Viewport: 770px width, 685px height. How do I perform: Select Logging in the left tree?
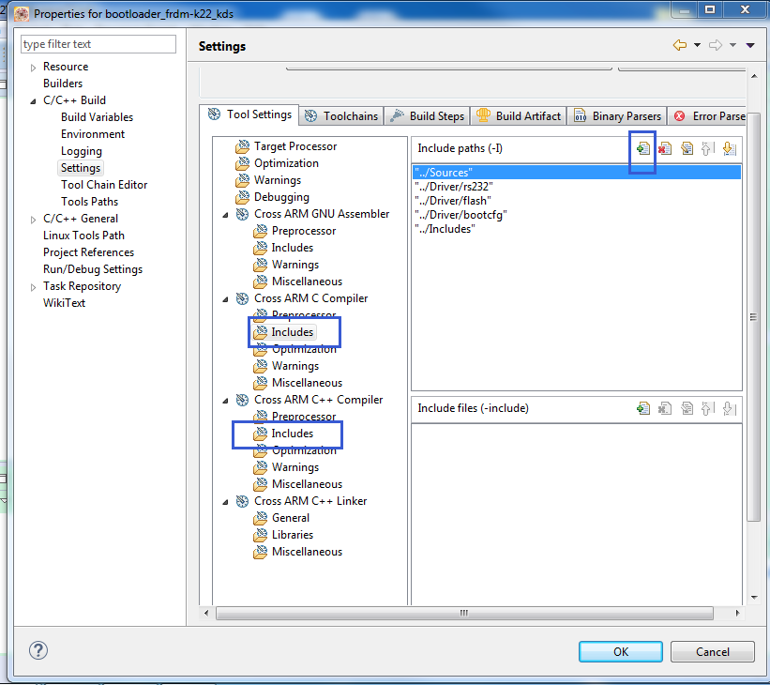tap(81, 151)
